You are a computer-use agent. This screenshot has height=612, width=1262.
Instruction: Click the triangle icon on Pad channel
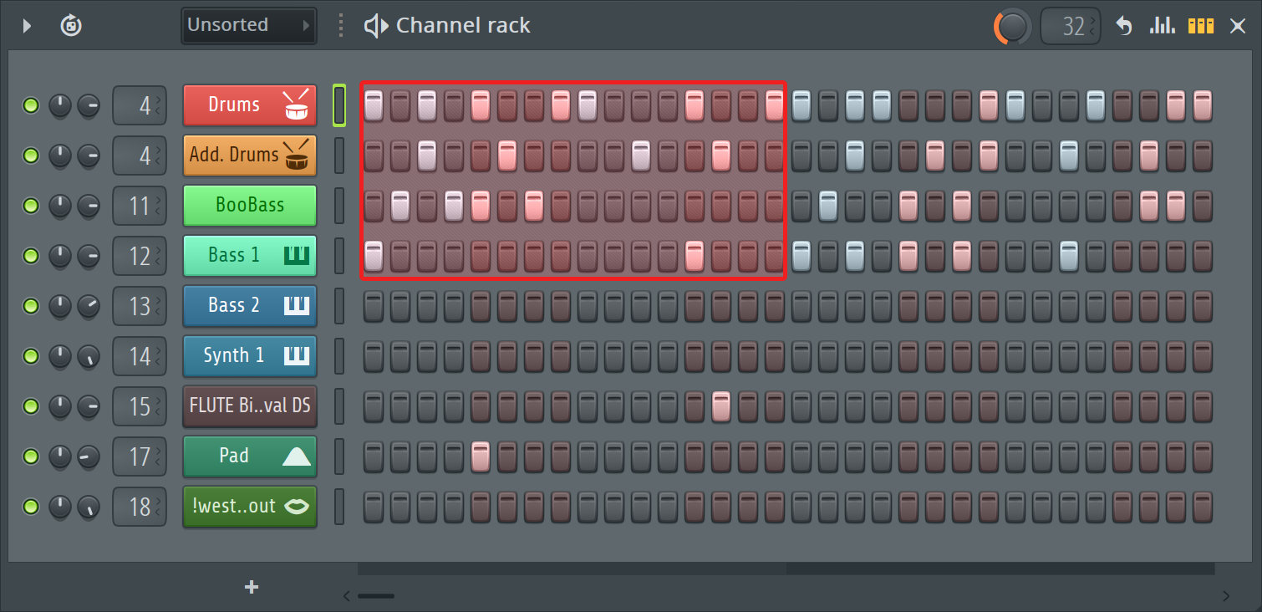297,456
